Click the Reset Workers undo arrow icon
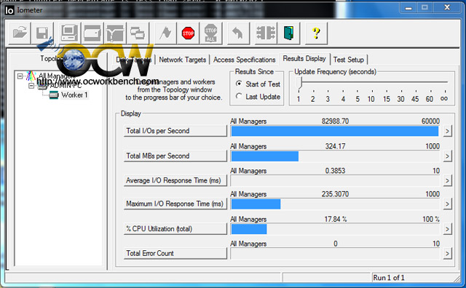This screenshot has height=288, width=466. [x=237, y=33]
